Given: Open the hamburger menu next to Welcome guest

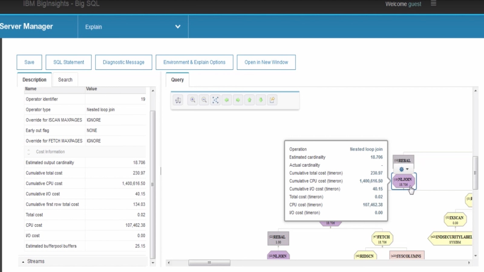Looking at the screenshot, I should (x=433, y=4).
